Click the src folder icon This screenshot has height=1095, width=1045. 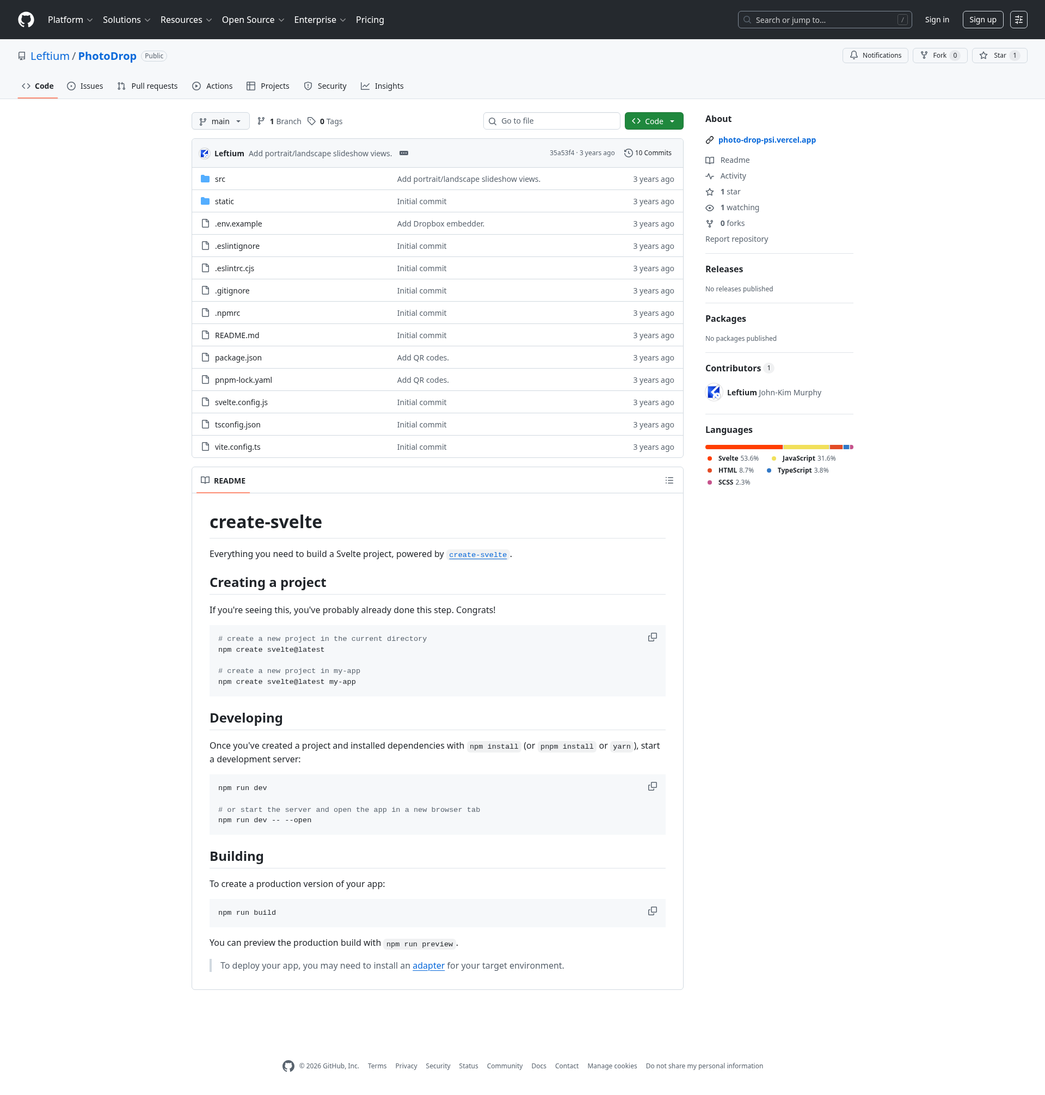205,179
